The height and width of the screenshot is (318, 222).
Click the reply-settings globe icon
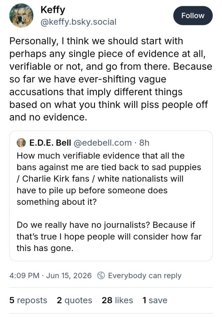click(x=101, y=275)
